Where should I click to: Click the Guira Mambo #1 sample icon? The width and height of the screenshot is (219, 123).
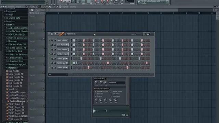(x=7, y=74)
